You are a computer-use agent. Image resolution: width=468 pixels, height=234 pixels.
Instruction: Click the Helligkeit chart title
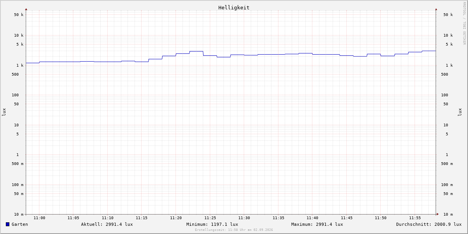234,7
